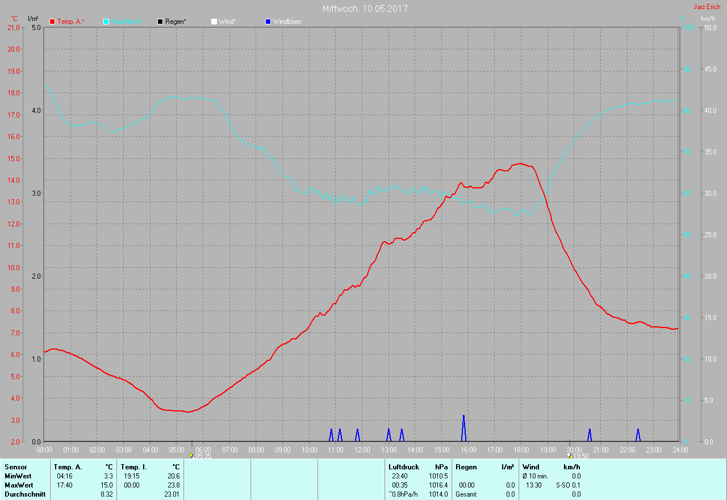Click the blue Windböen legend swatch
Image resolution: width=727 pixels, height=500 pixels.
tap(268, 22)
